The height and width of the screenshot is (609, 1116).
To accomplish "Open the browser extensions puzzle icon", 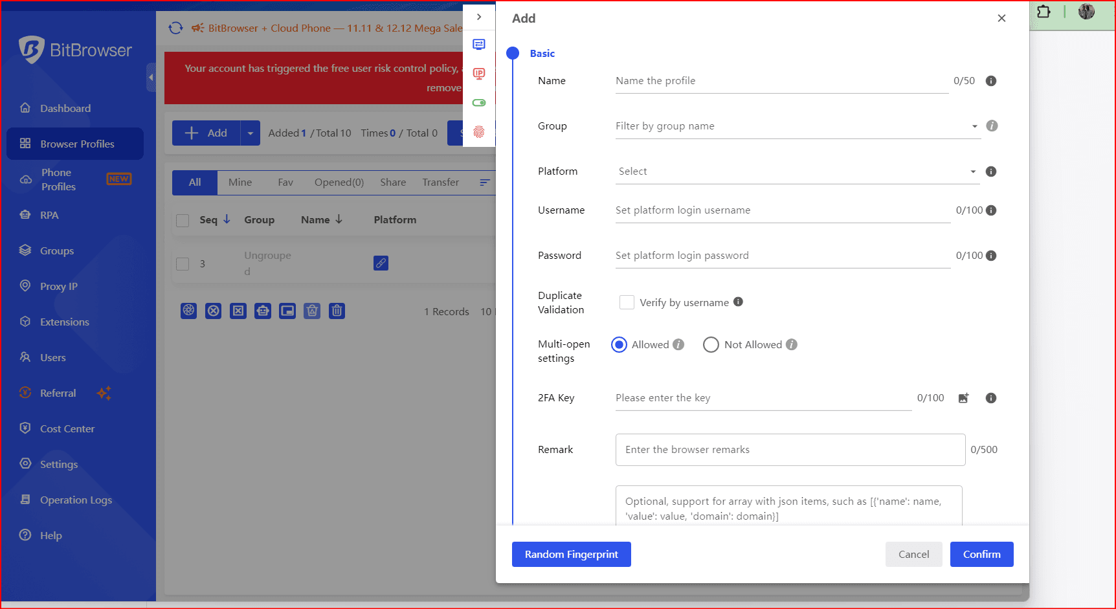I will click(1043, 12).
